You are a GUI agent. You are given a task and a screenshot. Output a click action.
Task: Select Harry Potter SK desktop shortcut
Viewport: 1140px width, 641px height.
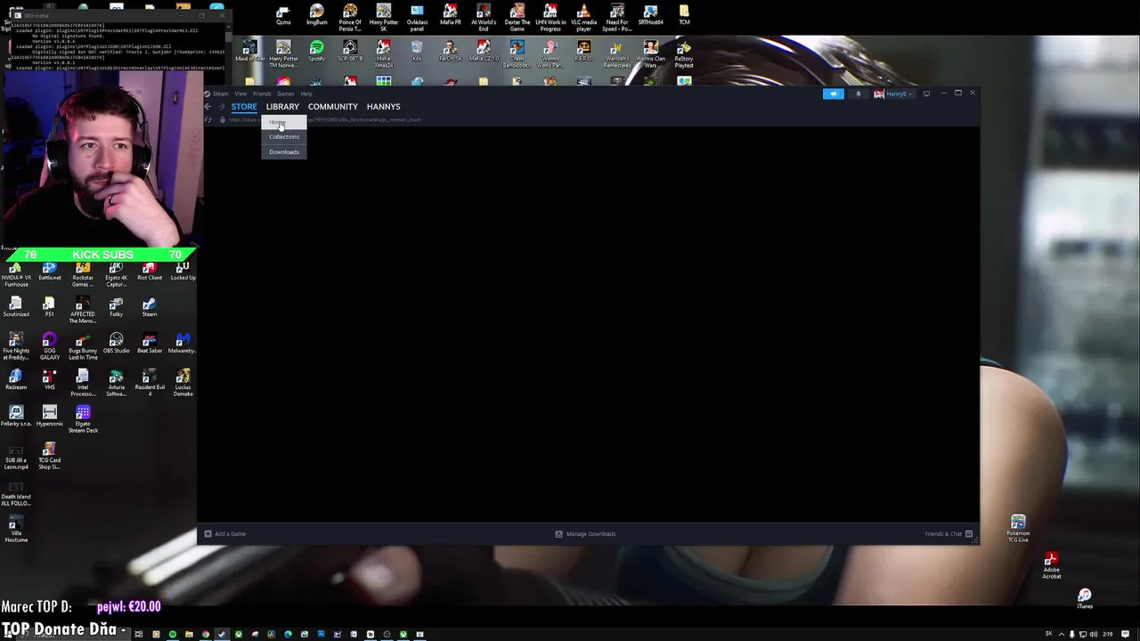pyautogui.click(x=383, y=18)
